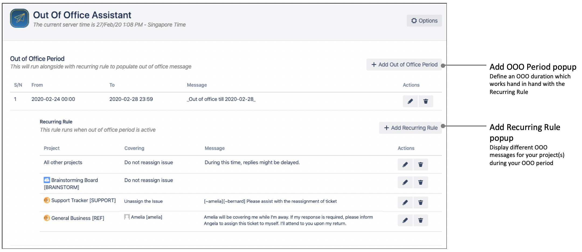
Task: Select the General Business [REF] project
Action: [78, 218]
